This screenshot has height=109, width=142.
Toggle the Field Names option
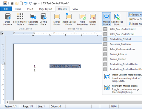pos(135,24)
